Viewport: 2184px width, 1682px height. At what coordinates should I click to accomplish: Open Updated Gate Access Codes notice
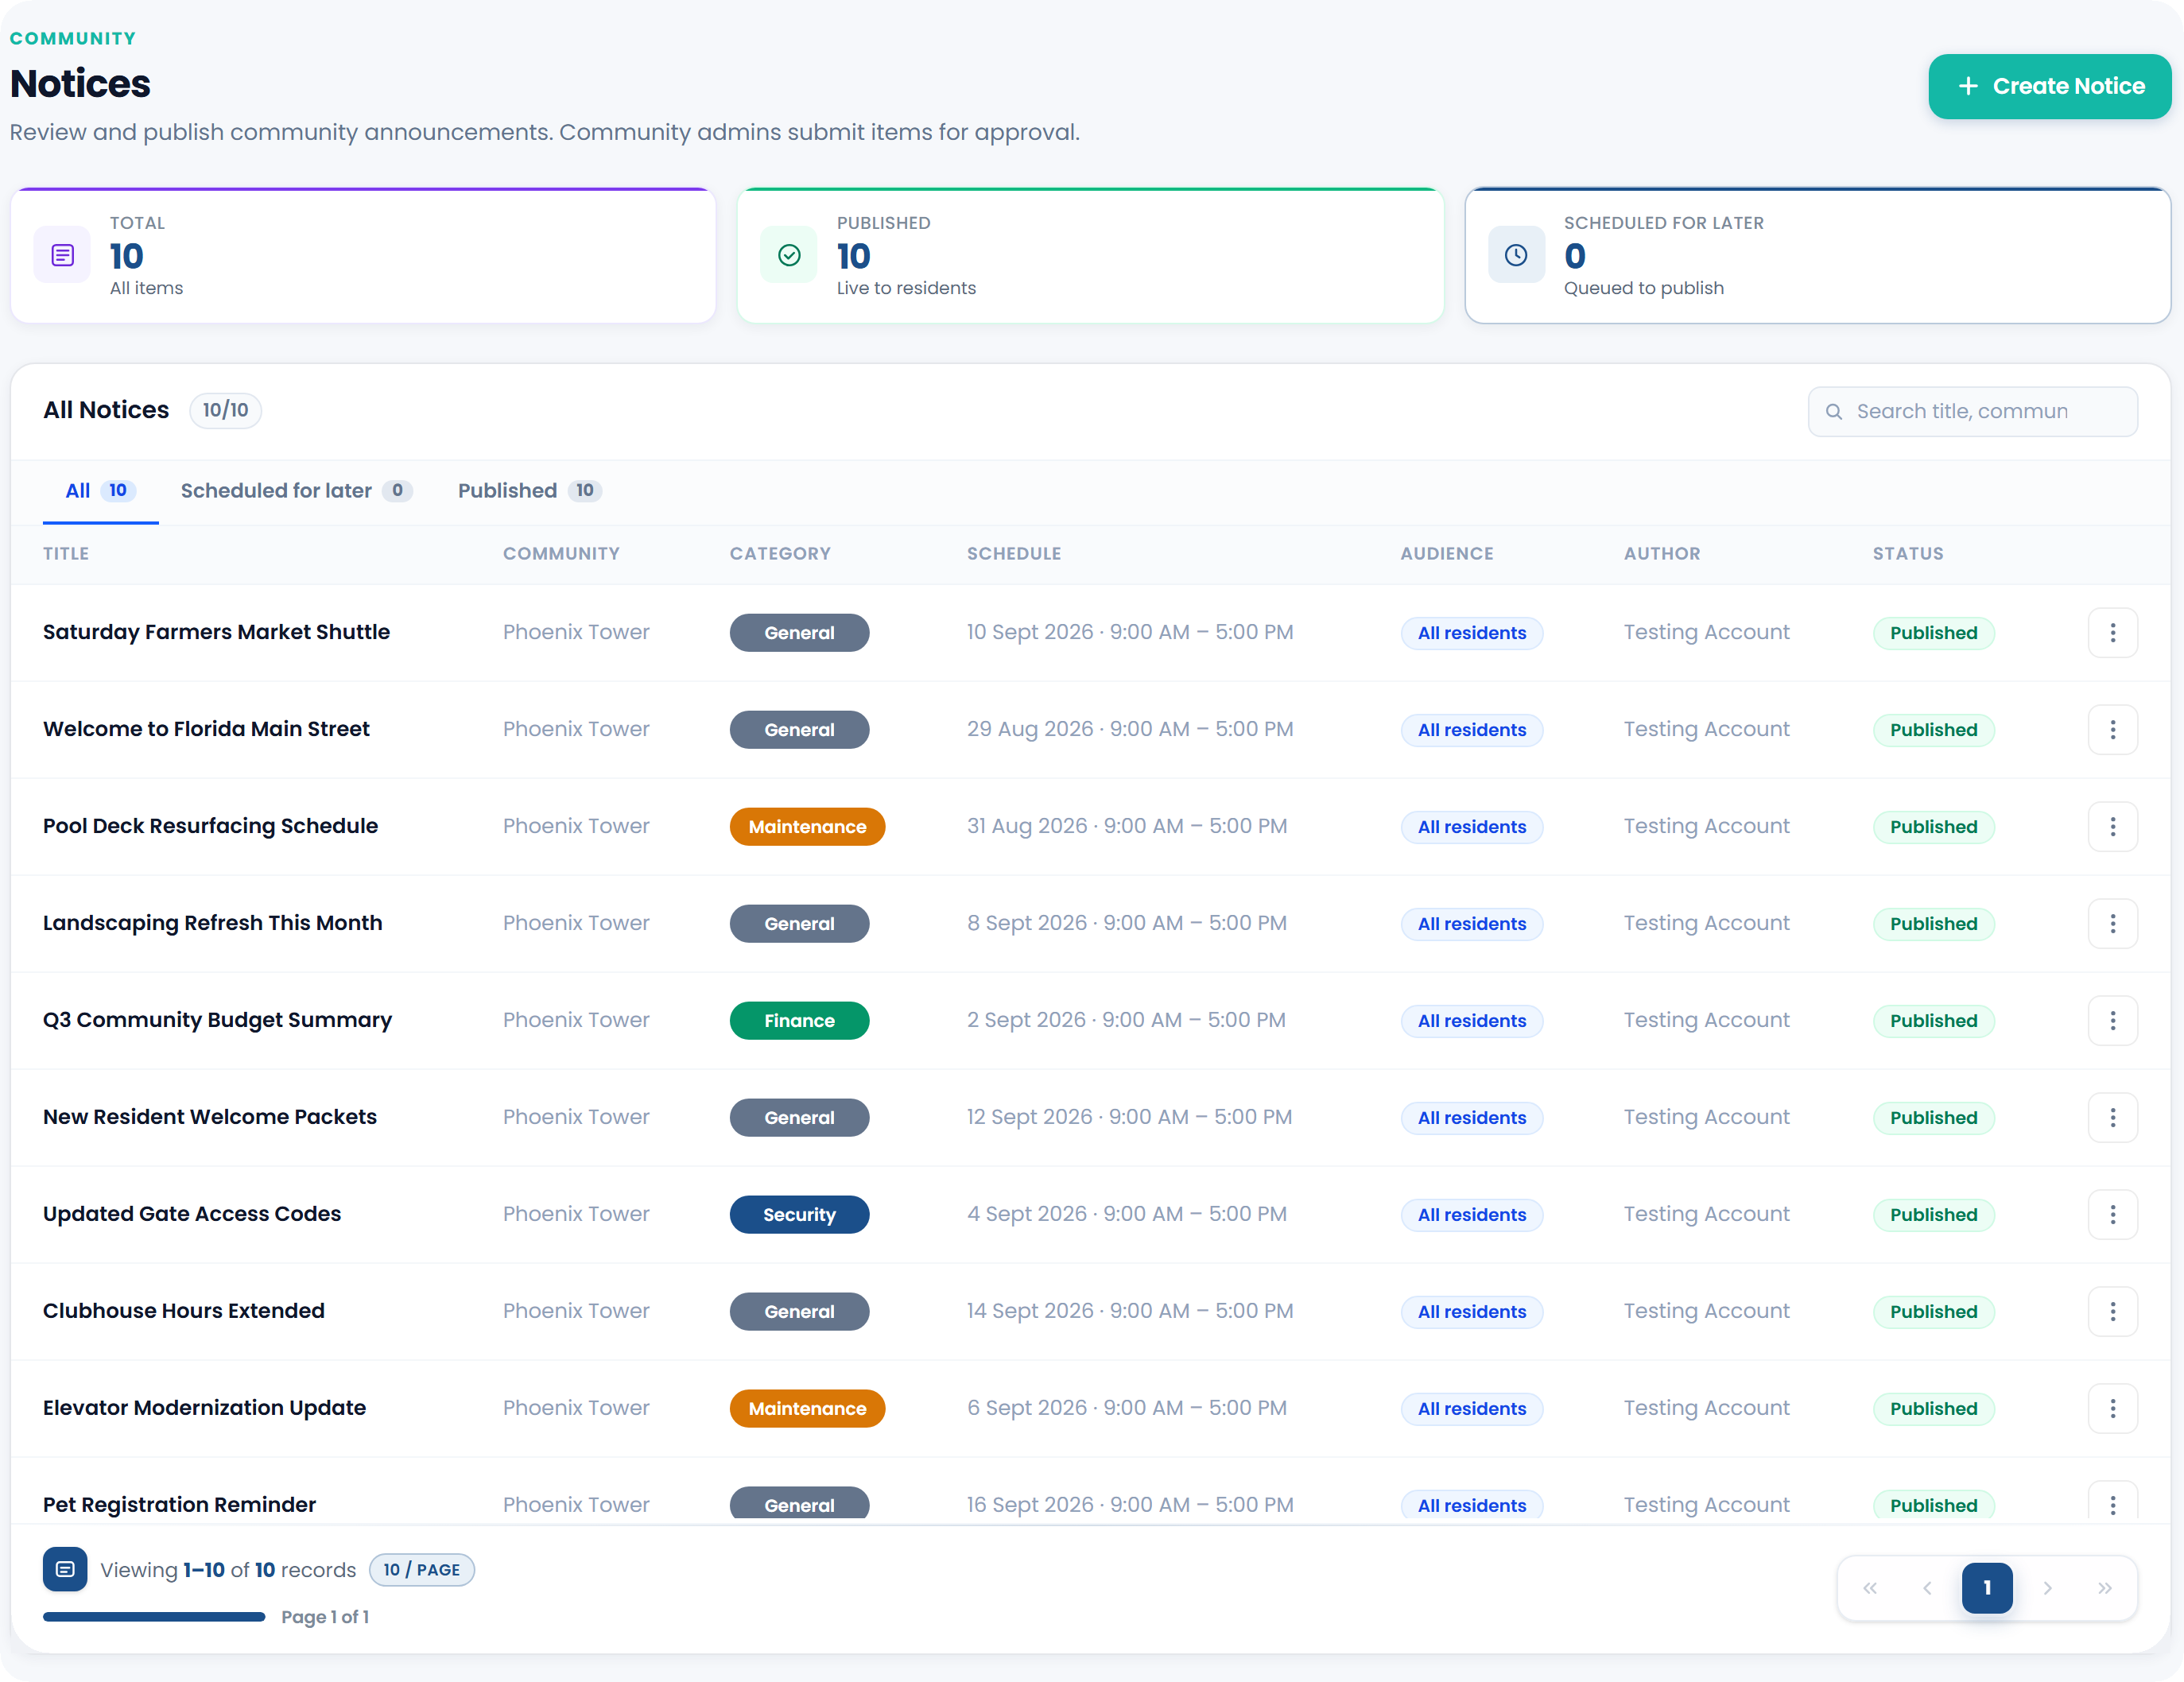pyautogui.click(x=191, y=1214)
